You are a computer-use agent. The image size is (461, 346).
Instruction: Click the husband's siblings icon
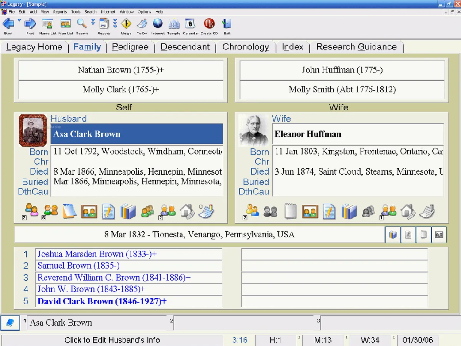tap(50, 211)
